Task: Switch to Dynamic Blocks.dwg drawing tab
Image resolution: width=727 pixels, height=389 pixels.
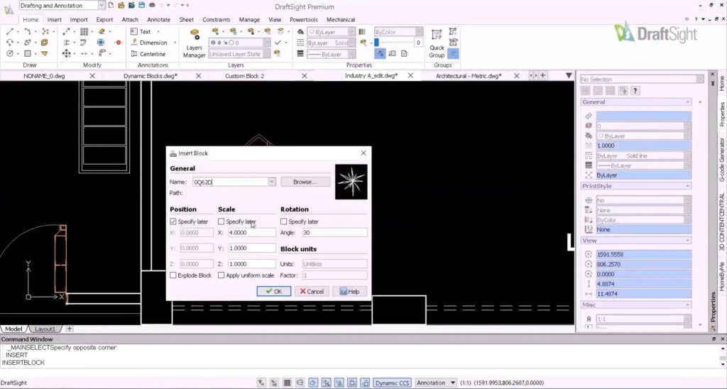Action: tap(151, 75)
